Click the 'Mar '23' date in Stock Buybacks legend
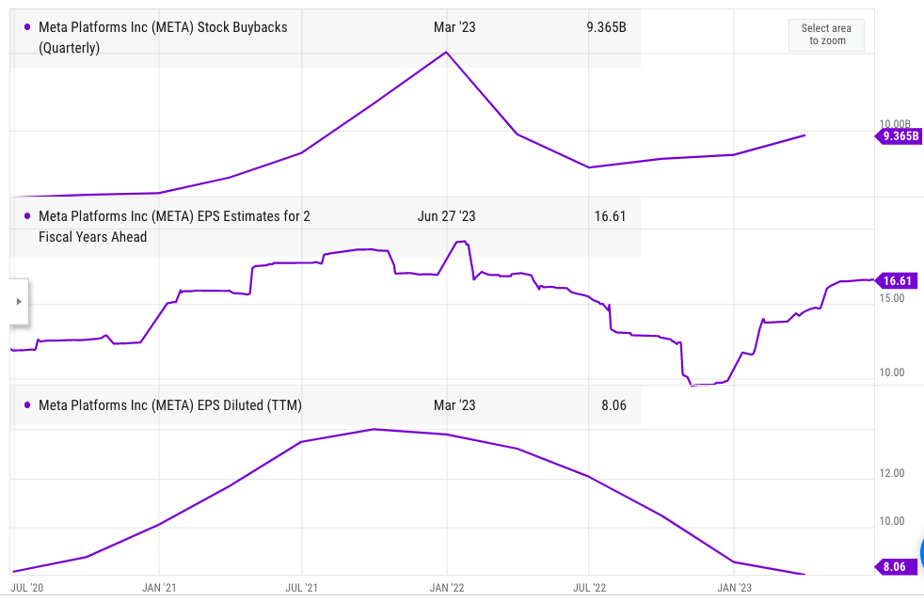The height and width of the screenshot is (601, 924). pos(454,27)
